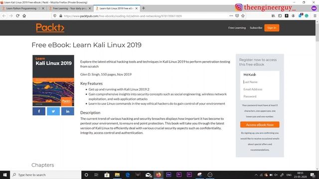Viewport: 319px width, 179px height.
Task: Open the Firefox account avatar icon
Action: pyautogui.click(x=293, y=16)
